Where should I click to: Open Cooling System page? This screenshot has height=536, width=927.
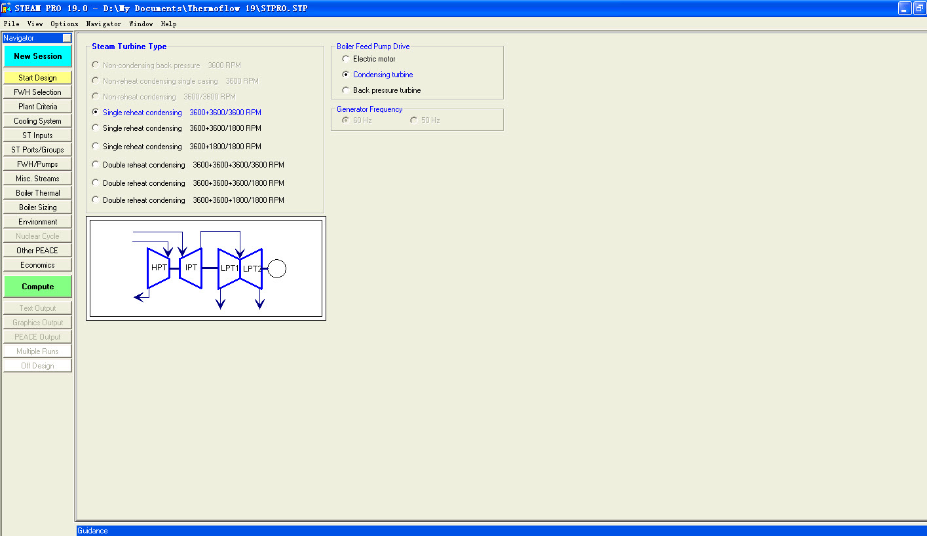click(37, 121)
